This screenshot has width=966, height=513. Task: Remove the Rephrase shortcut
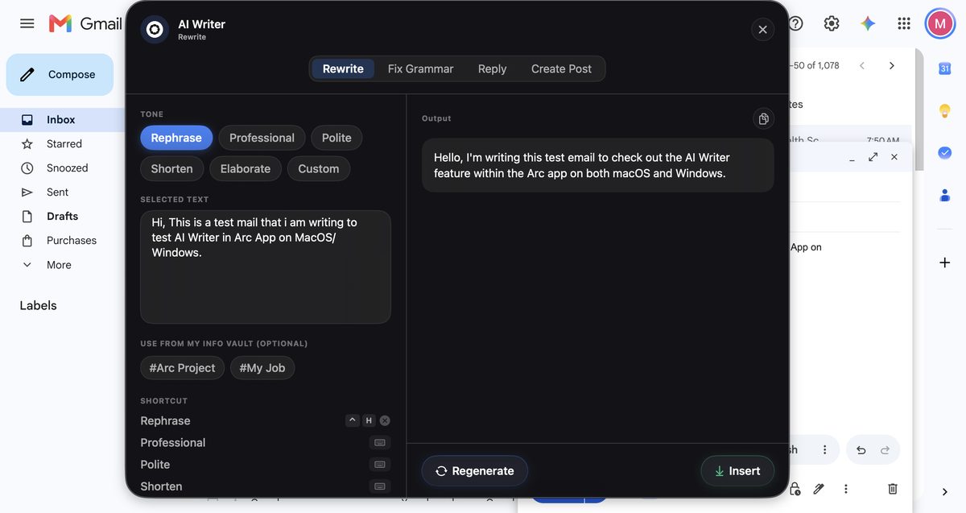click(x=385, y=420)
